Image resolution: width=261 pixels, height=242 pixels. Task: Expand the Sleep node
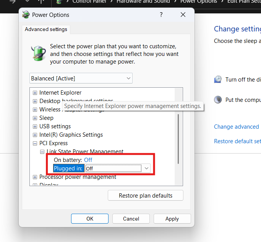[x=35, y=118]
